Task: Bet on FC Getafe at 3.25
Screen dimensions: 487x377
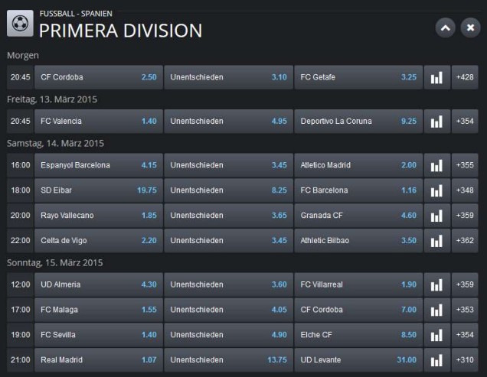Action: point(358,77)
